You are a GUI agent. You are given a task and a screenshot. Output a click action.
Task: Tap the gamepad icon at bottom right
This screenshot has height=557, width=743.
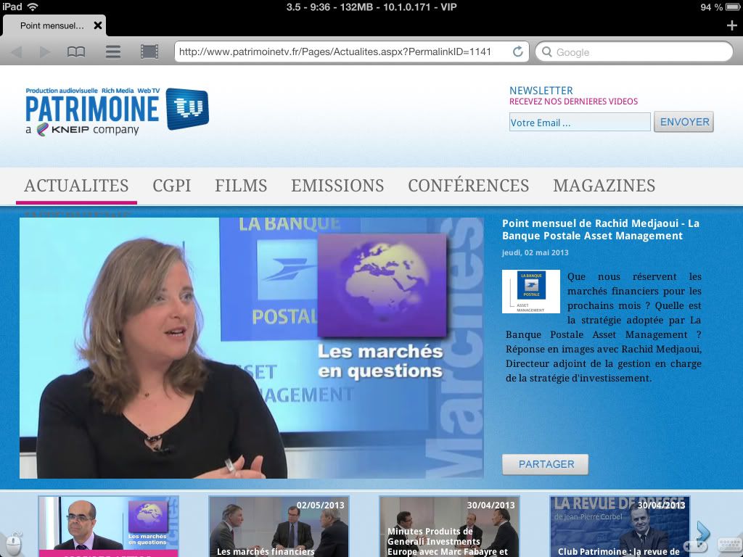point(694,546)
